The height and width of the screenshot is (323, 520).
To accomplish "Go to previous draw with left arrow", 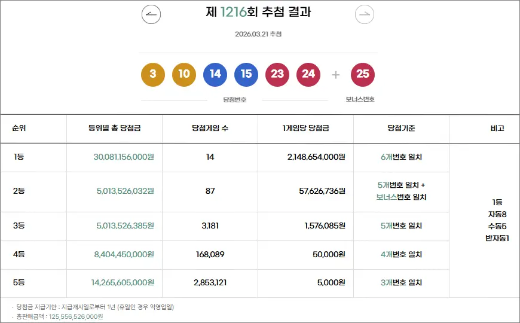I will coord(151,14).
